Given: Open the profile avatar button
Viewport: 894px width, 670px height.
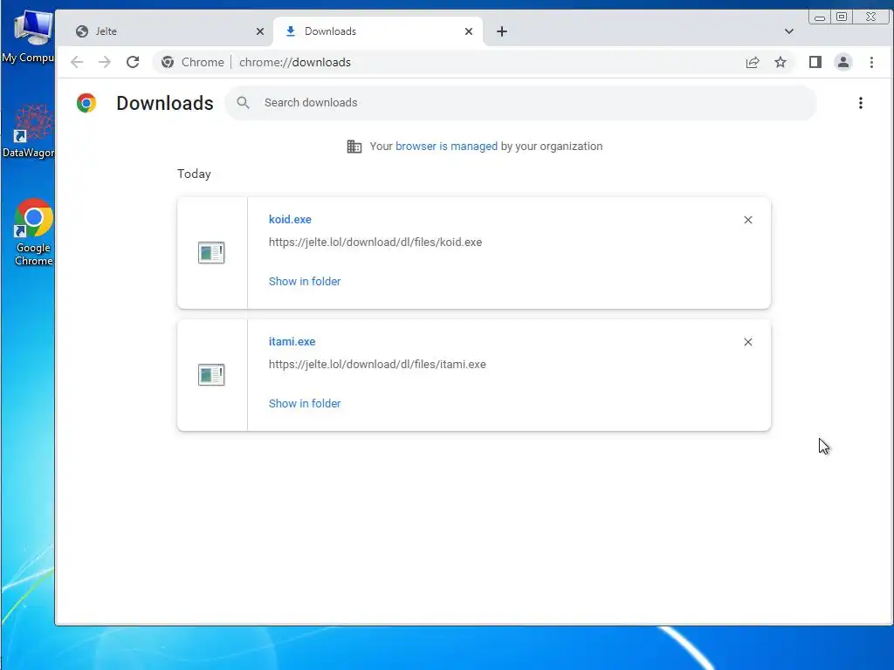Looking at the screenshot, I should coord(843,62).
